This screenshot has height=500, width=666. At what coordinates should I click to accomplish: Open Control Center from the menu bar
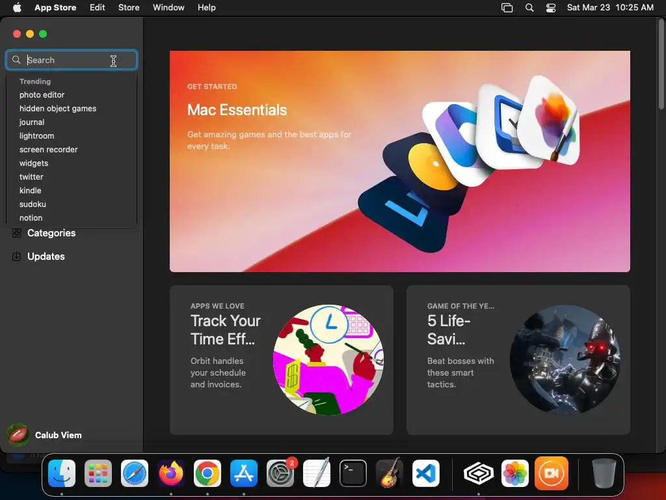[551, 7]
